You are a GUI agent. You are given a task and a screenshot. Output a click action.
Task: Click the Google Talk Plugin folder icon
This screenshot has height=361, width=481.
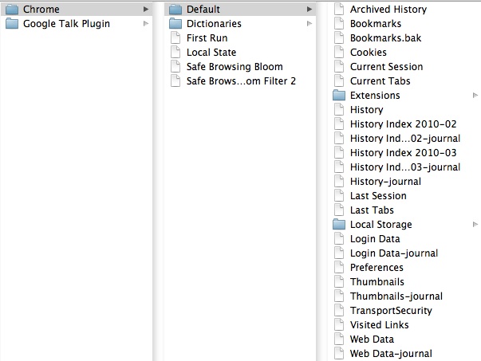pos(12,24)
